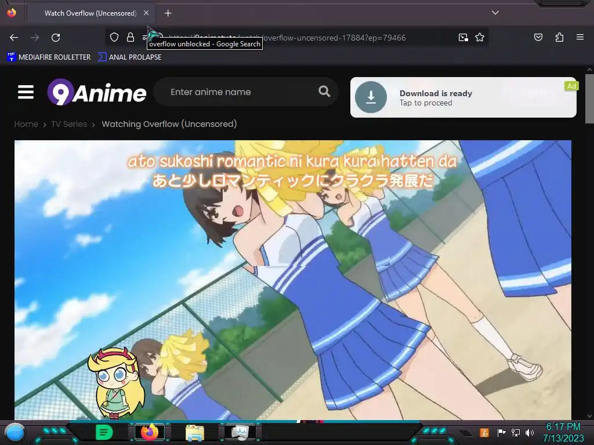Viewport: 594px width, 445px height.
Task: Open the Extensions puzzle icon
Action: 559,37
